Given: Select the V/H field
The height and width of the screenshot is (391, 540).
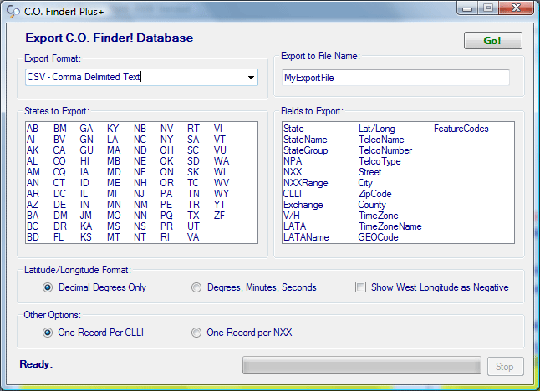Looking at the screenshot, I should coord(292,216).
